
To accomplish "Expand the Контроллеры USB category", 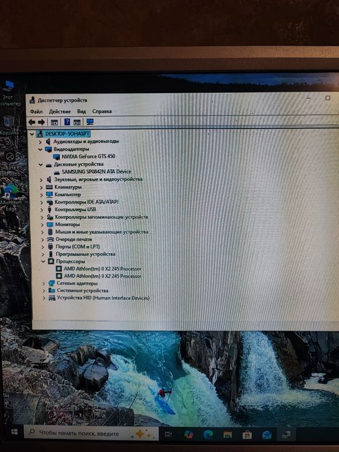I will pos(42,210).
